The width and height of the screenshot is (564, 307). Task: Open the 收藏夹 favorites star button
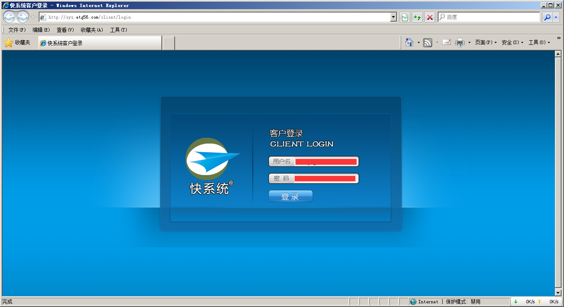click(x=17, y=42)
